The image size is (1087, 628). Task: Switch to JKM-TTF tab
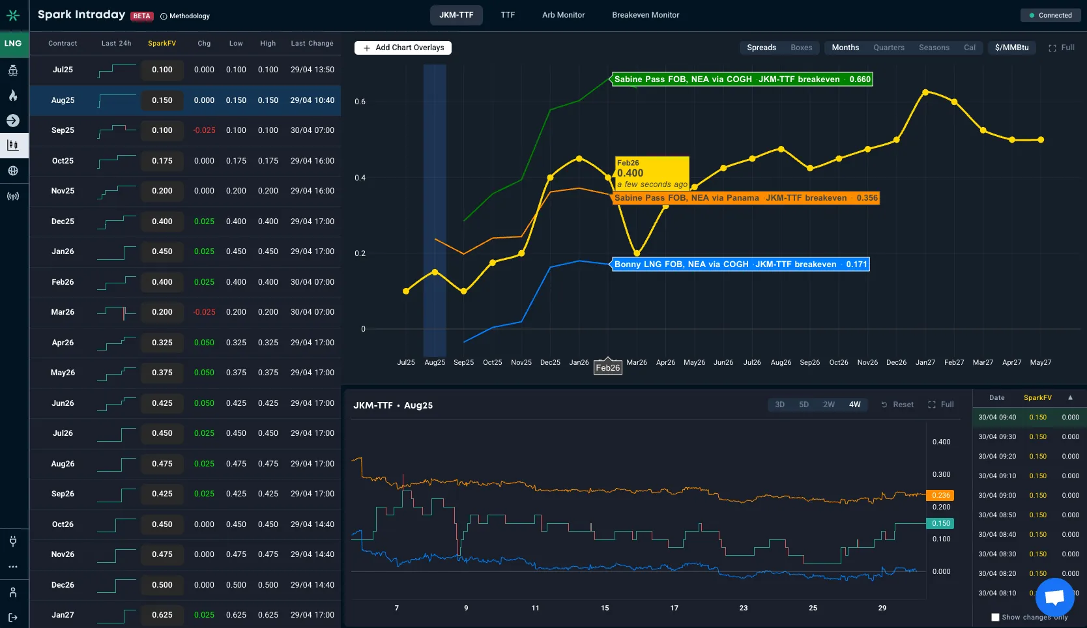pyautogui.click(x=456, y=15)
